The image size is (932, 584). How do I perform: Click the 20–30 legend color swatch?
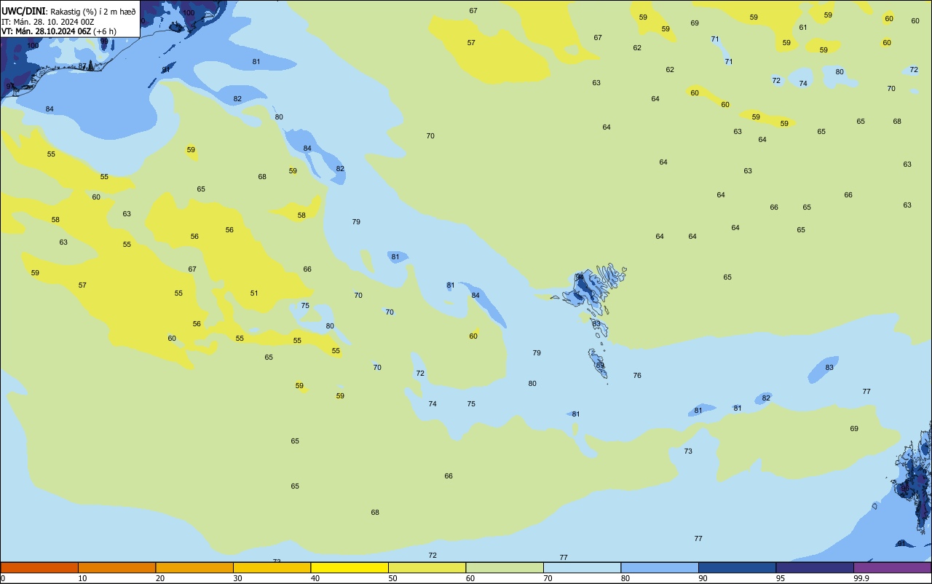(x=194, y=567)
